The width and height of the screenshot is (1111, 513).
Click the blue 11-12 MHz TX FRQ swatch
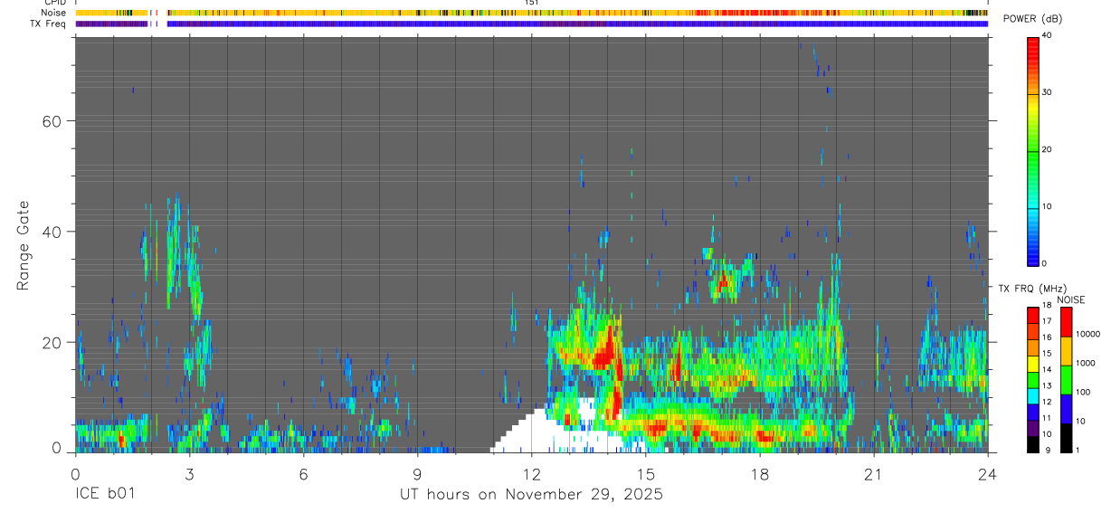tap(1032, 413)
